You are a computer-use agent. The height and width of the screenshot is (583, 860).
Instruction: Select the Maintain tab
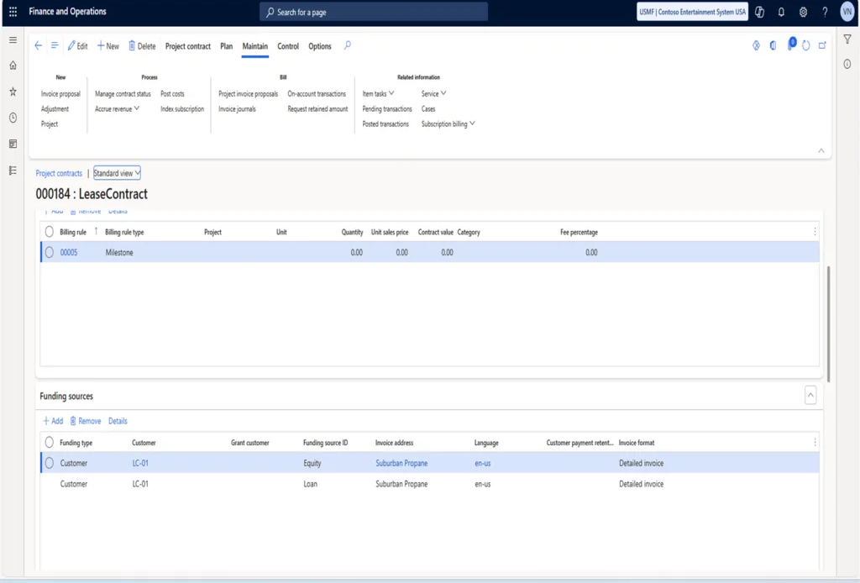[x=255, y=46]
